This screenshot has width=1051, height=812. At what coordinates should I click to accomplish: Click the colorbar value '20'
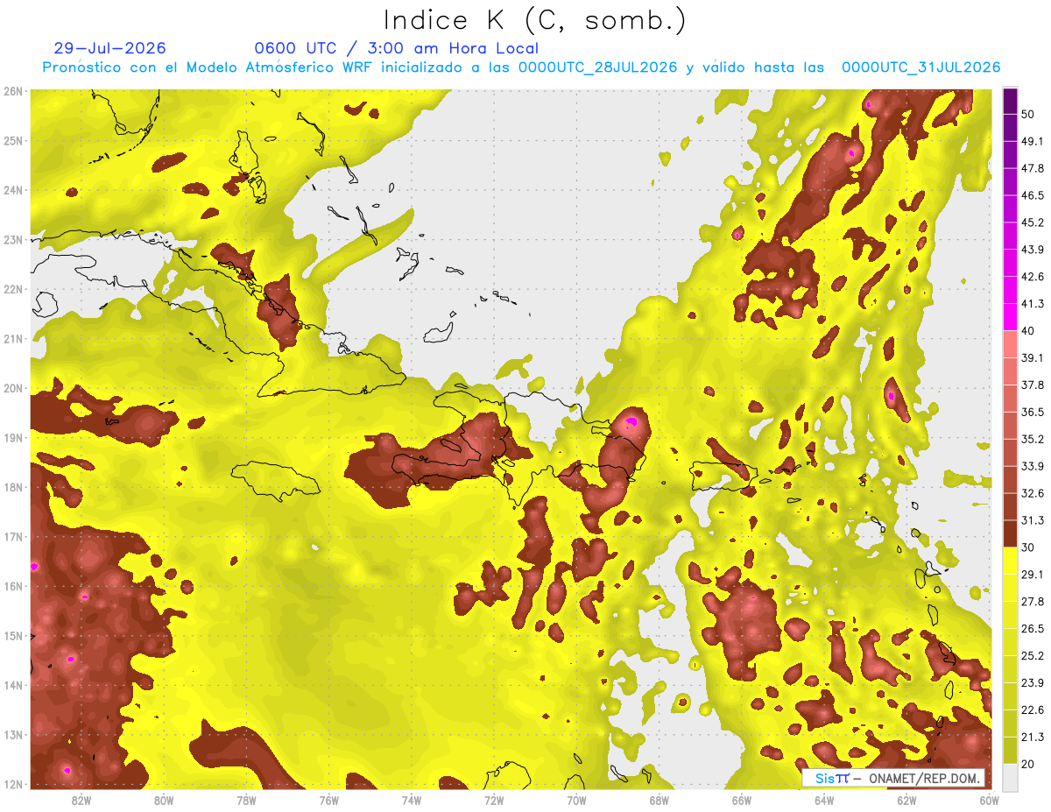[x=1028, y=764]
